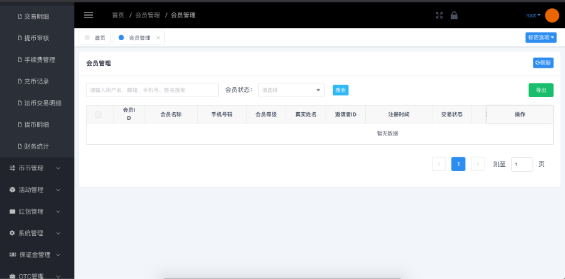
Task: Go to previous page arrow
Action: tap(439, 164)
